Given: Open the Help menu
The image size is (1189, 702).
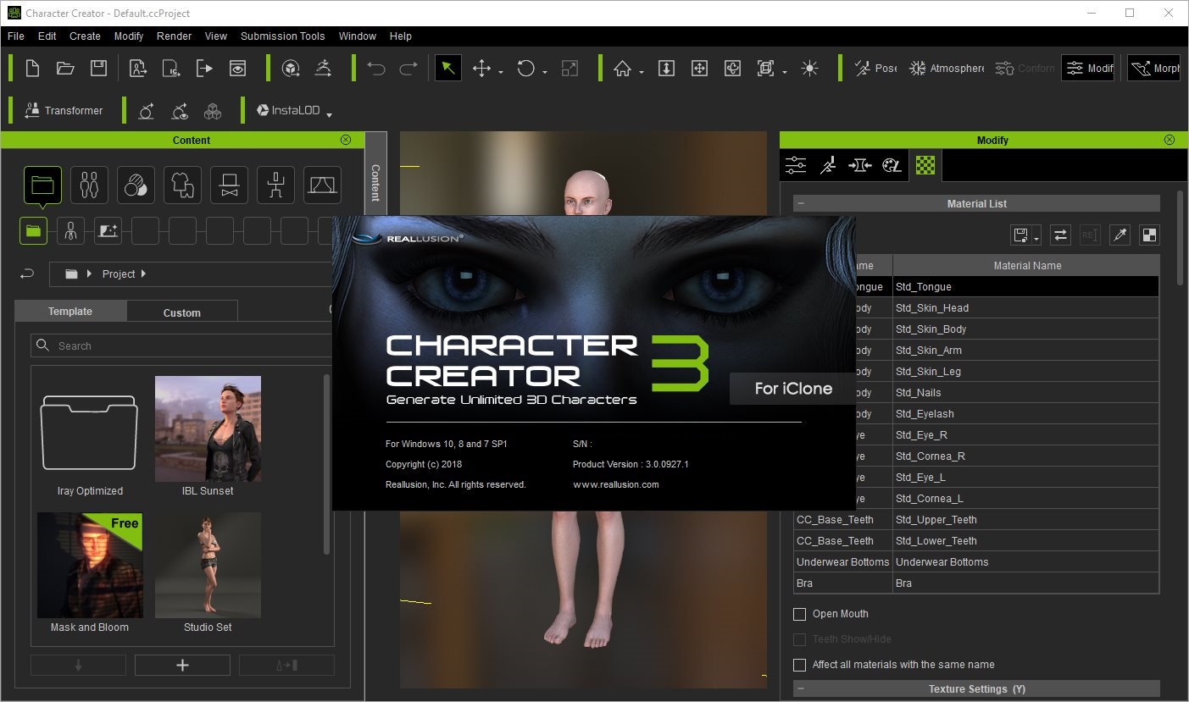Looking at the screenshot, I should pyautogui.click(x=401, y=36).
